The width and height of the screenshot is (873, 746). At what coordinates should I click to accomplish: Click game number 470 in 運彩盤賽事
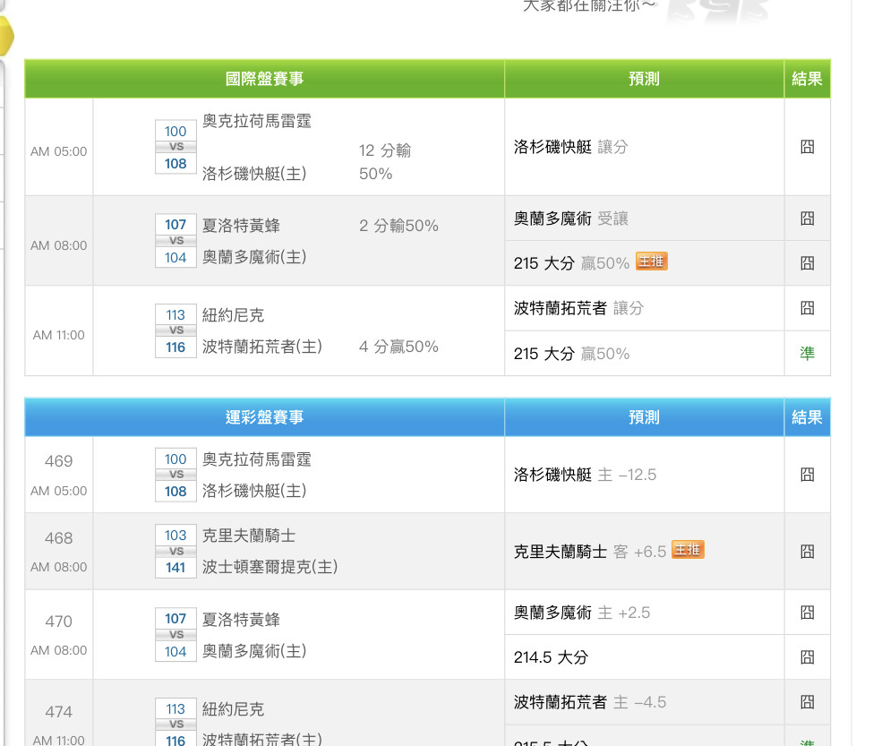click(58, 622)
